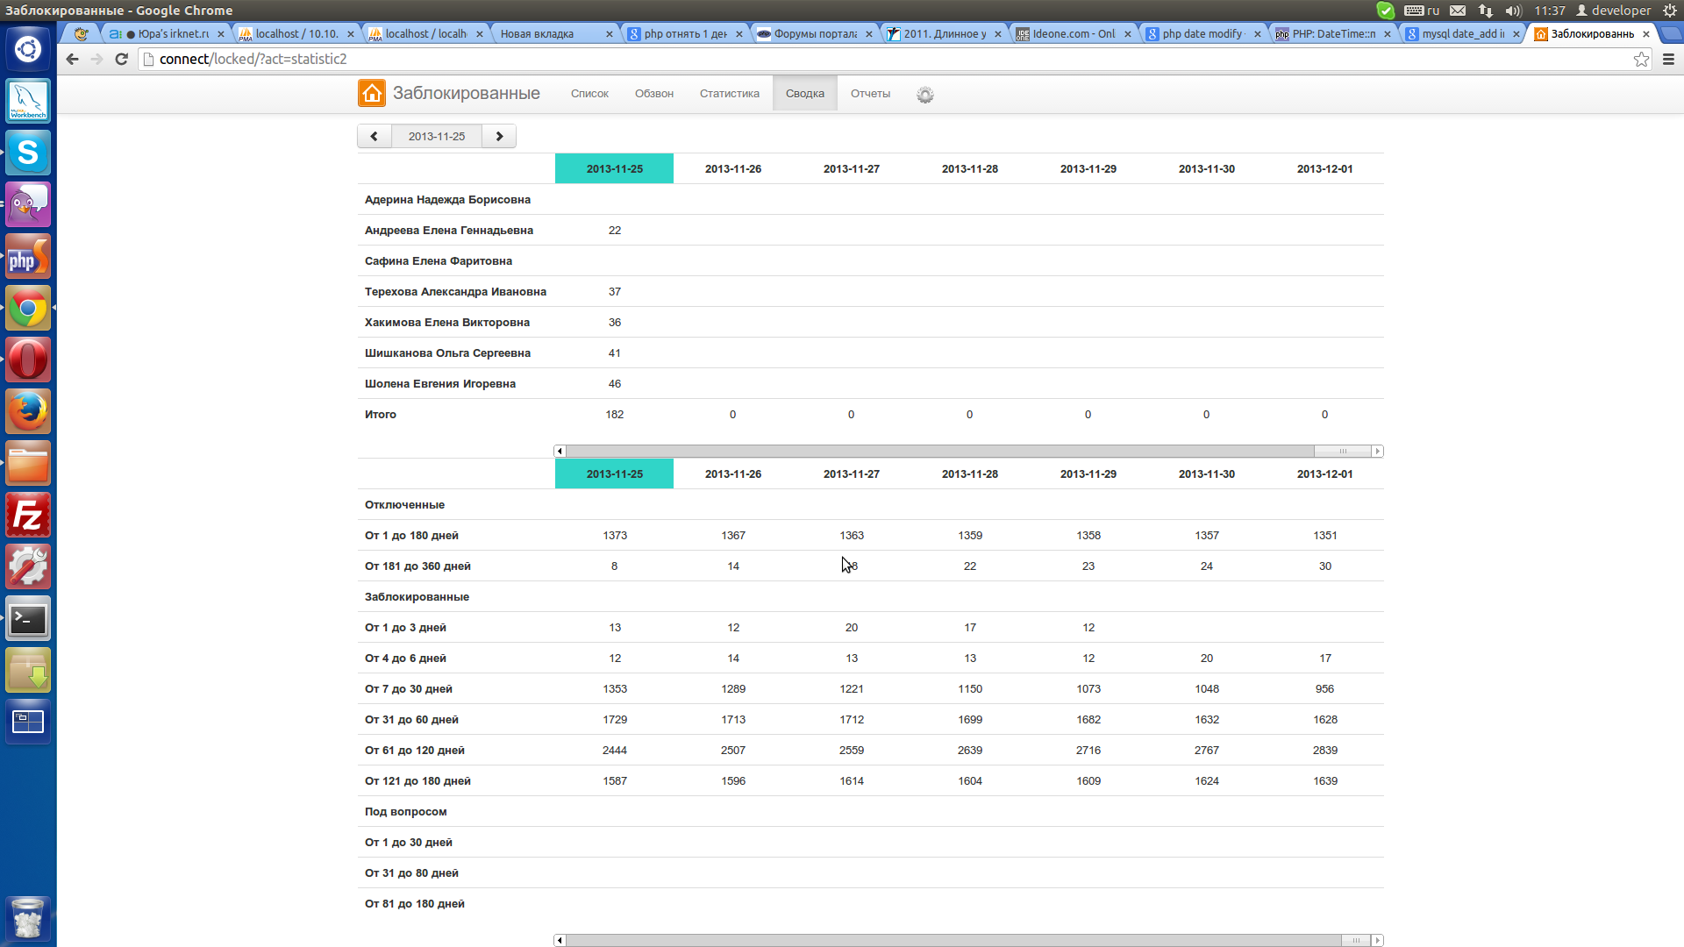Switch to the Список tab
The width and height of the screenshot is (1684, 947).
coord(589,94)
